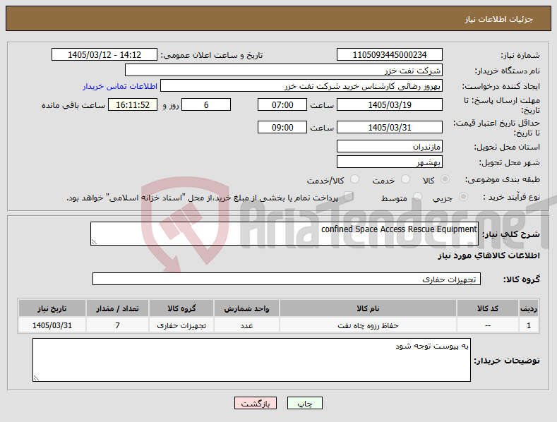Select the کالا/خدمت radio button
The height and width of the screenshot is (422, 557).
pyautogui.click(x=354, y=179)
